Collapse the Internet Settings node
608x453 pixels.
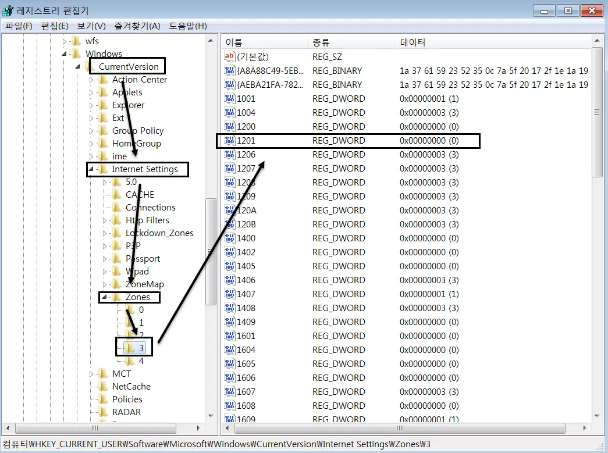[91, 169]
